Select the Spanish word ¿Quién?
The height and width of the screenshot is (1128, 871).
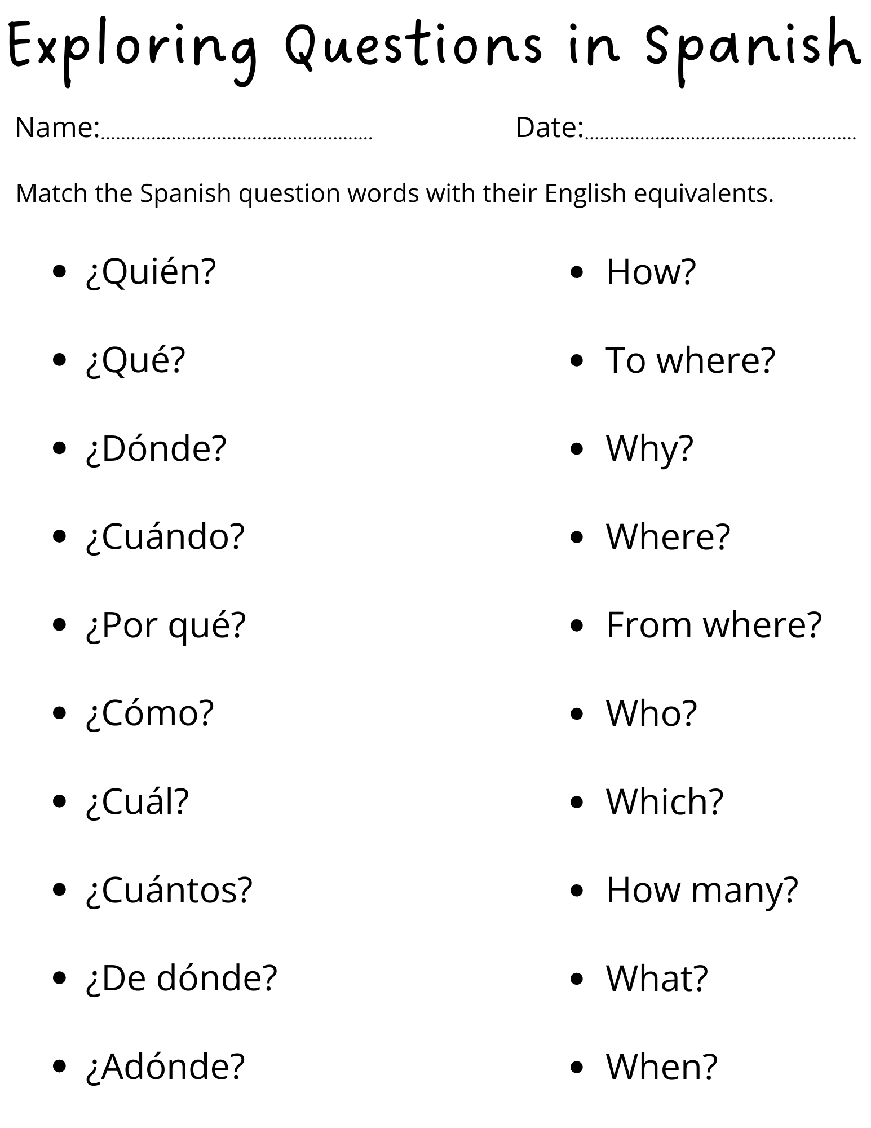151,272
